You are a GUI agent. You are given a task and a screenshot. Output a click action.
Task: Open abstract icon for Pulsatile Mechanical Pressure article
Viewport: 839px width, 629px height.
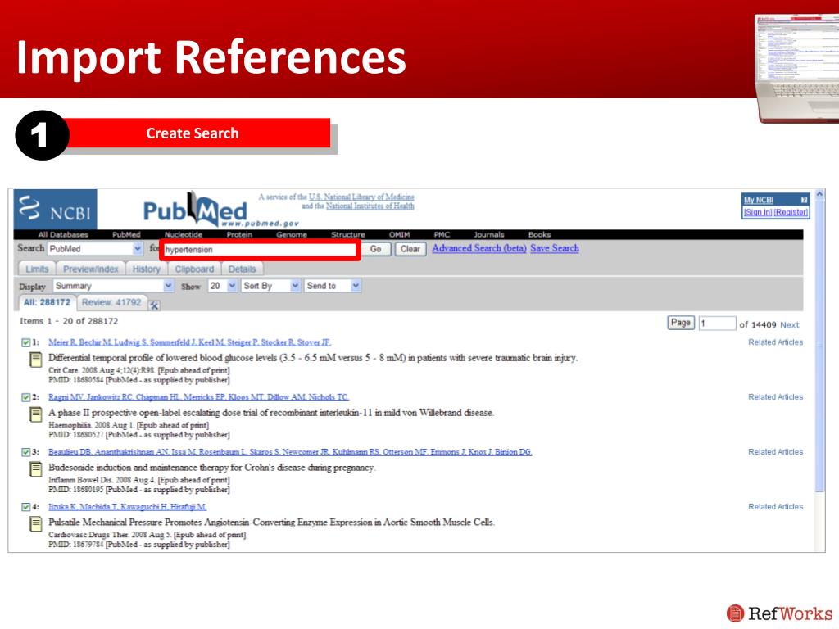pos(35,523)
